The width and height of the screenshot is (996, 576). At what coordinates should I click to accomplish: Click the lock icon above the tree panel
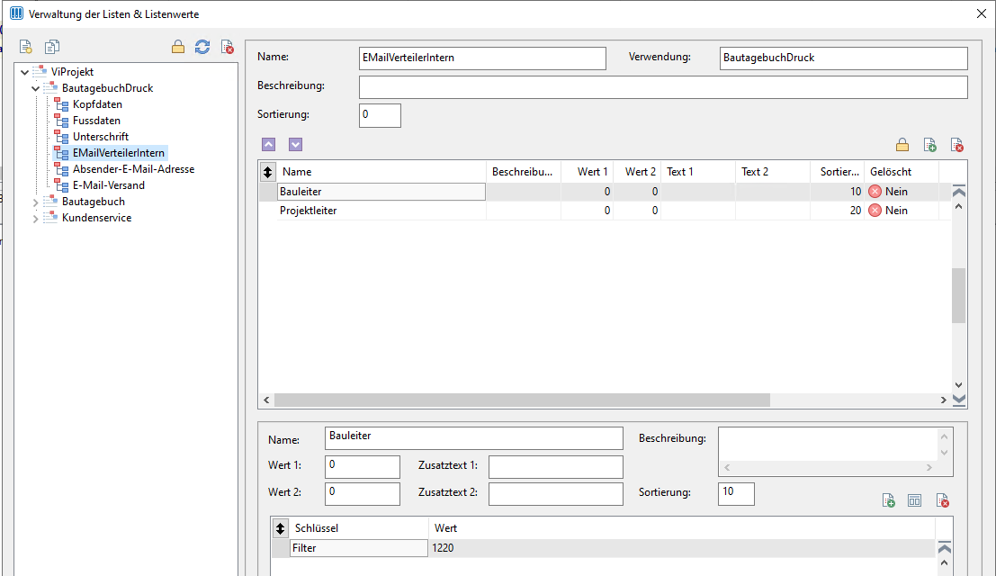pos(178,47)
